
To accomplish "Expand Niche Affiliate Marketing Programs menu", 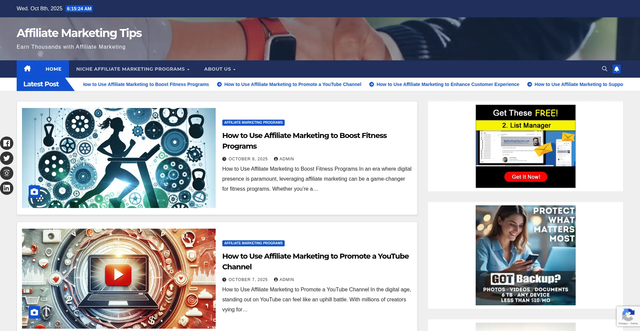I will pyautogui.click(x=133, y=69).
